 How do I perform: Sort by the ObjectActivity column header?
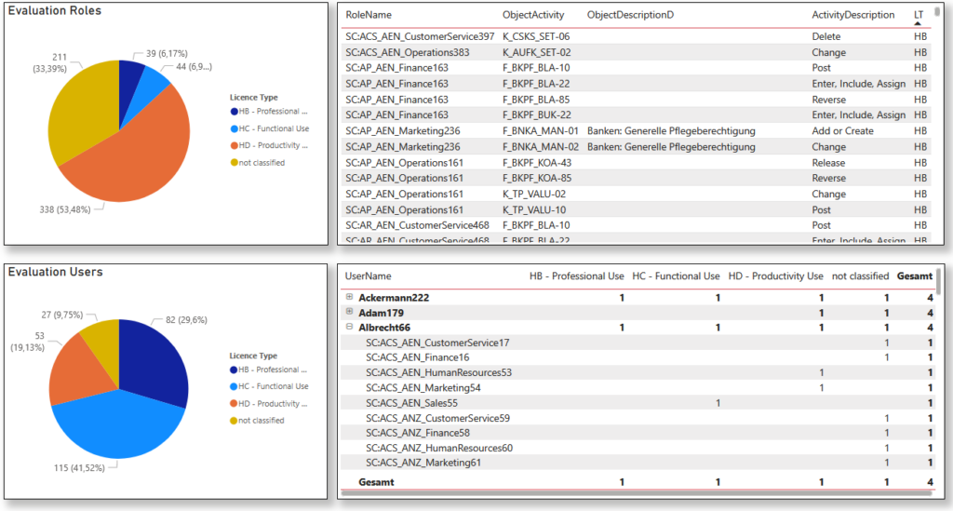coord(533,16)
